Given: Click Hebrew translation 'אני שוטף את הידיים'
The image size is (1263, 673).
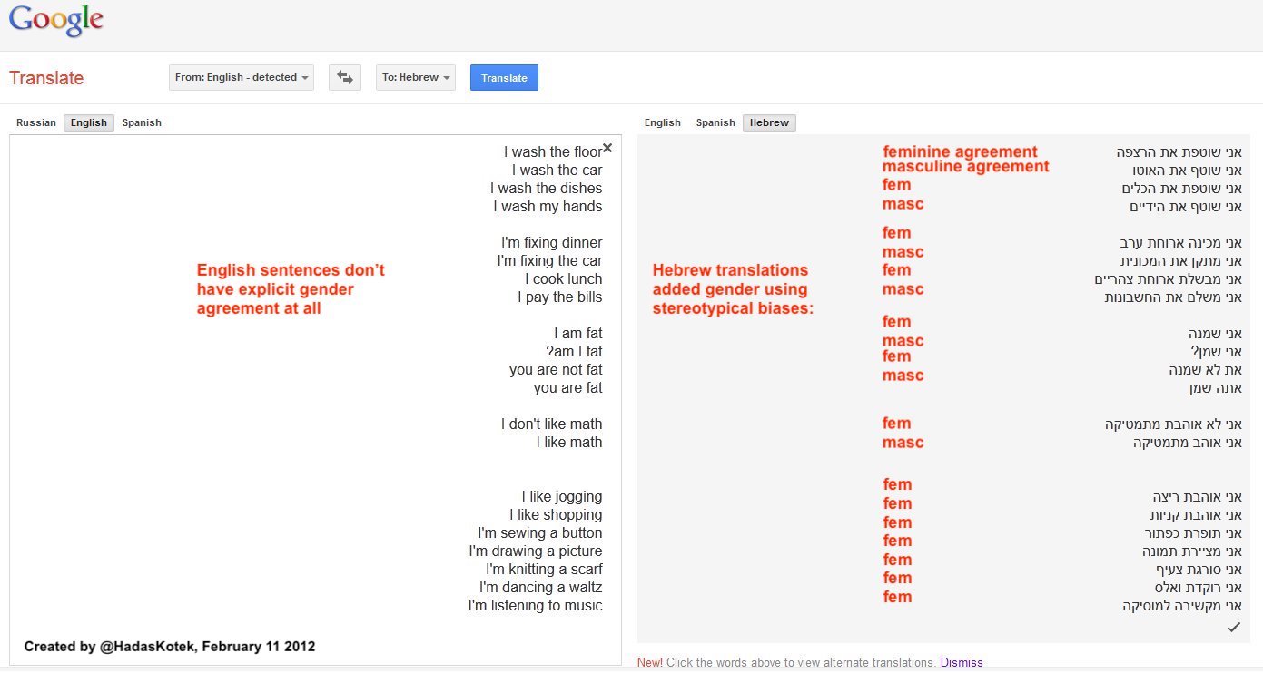Looking at the screenshot, I should pyautogui.click(x=1186, y=207).
